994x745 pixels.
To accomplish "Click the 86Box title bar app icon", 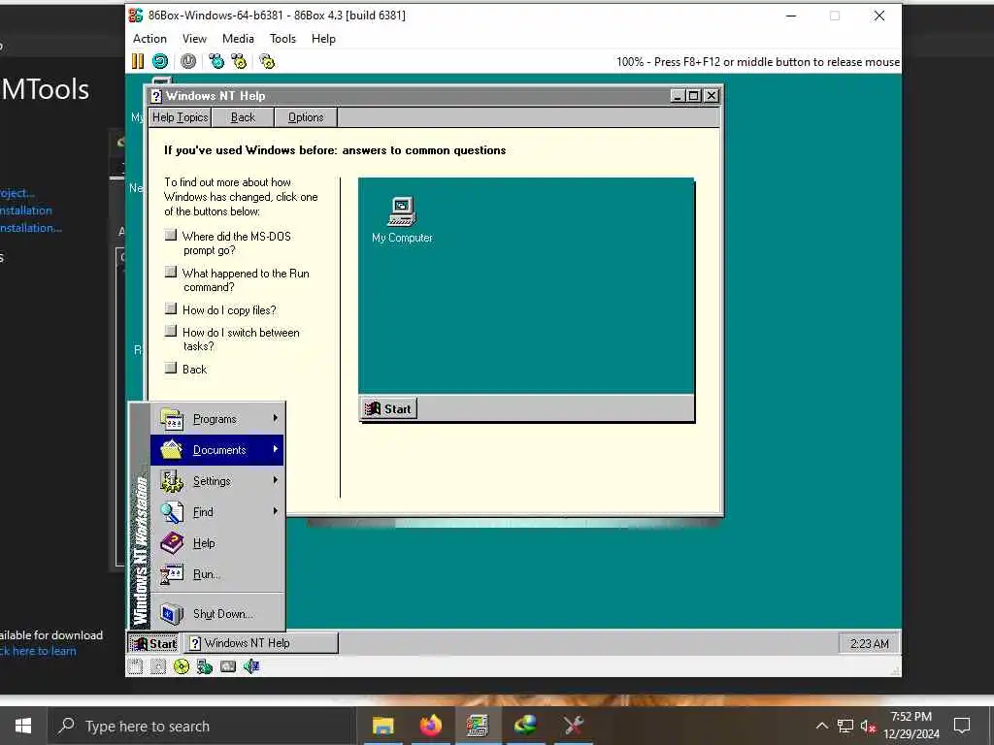I will (x=136, y=16).
